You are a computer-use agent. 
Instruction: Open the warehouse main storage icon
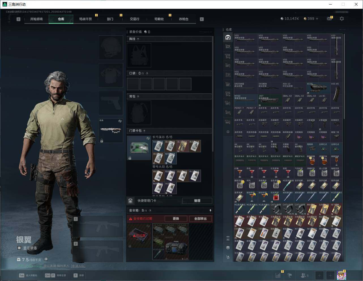[x=228, y=37]
